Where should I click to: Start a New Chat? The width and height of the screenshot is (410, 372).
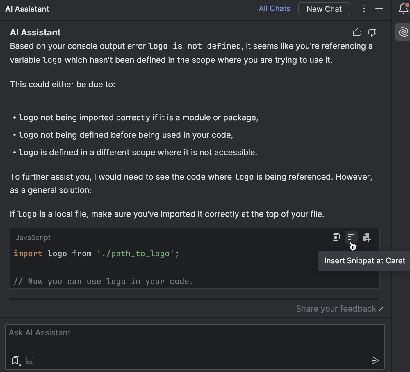click(x=324, y=9)
